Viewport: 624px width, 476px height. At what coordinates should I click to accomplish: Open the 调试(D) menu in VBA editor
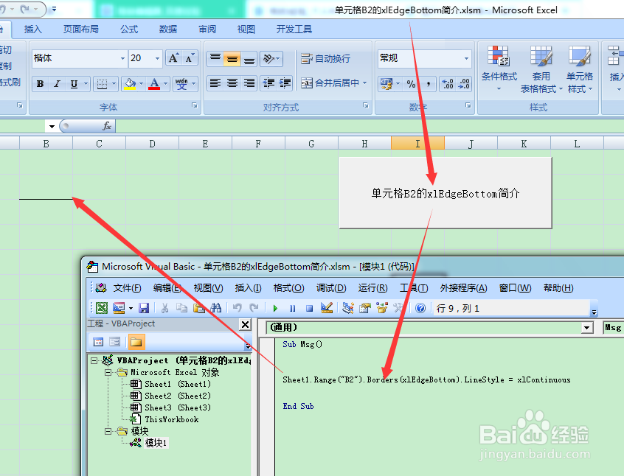[330, 287]
